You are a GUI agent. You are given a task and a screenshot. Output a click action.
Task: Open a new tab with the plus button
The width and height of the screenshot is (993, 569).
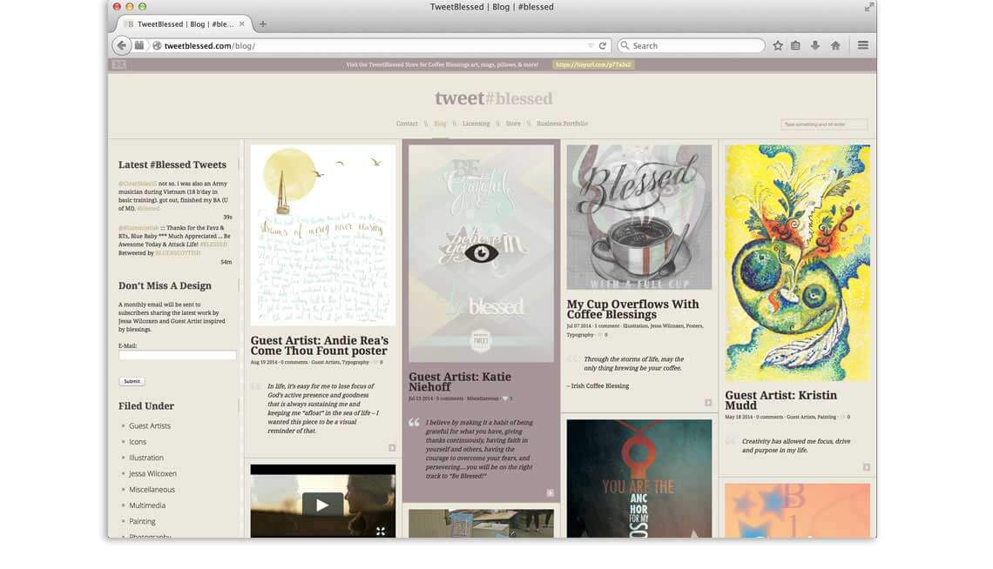tap(263, 24)
